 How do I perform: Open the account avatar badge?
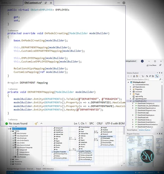coord(142,61)
